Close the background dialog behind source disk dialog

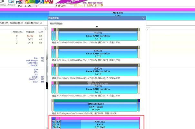[x=147, y=29]
